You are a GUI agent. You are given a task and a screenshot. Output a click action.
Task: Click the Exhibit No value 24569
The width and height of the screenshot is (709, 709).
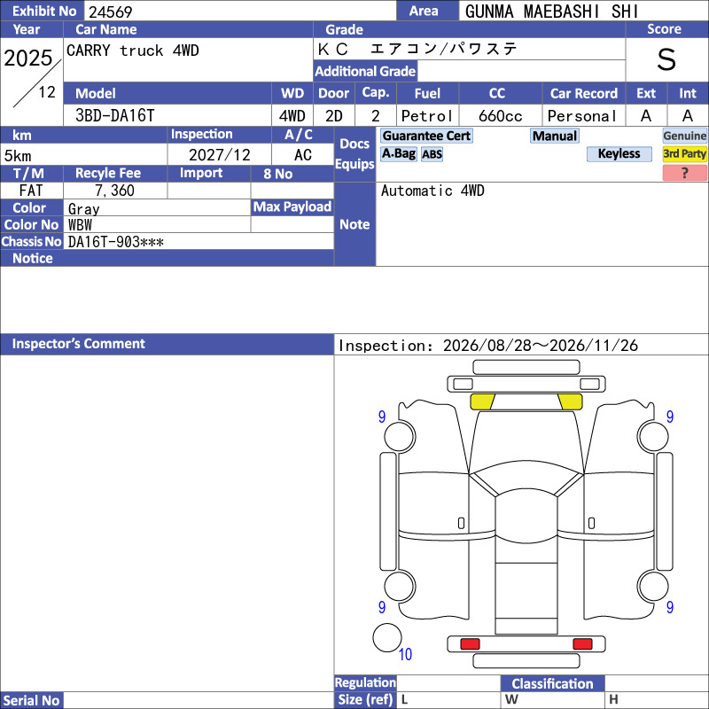click(x=110, y=12)
